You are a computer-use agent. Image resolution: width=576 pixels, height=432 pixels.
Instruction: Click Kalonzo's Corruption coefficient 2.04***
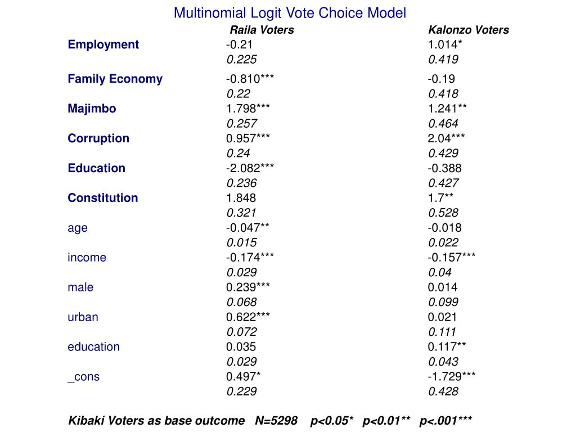click(446, 138)
